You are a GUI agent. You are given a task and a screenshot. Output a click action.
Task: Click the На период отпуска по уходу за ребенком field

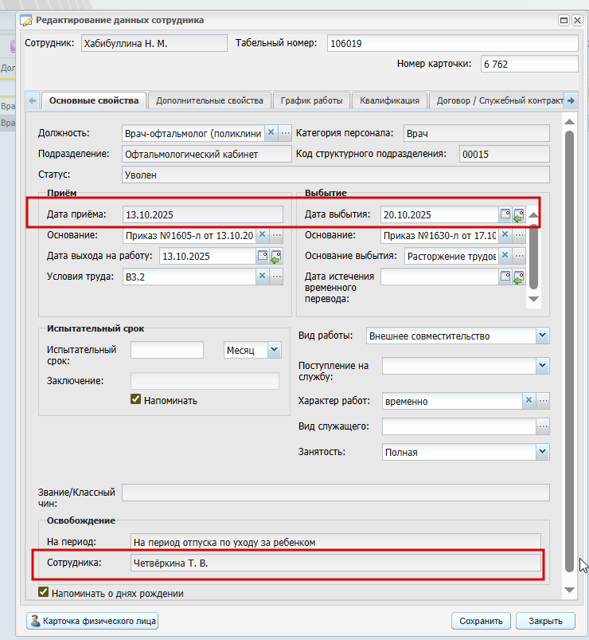tap(336, 543)
